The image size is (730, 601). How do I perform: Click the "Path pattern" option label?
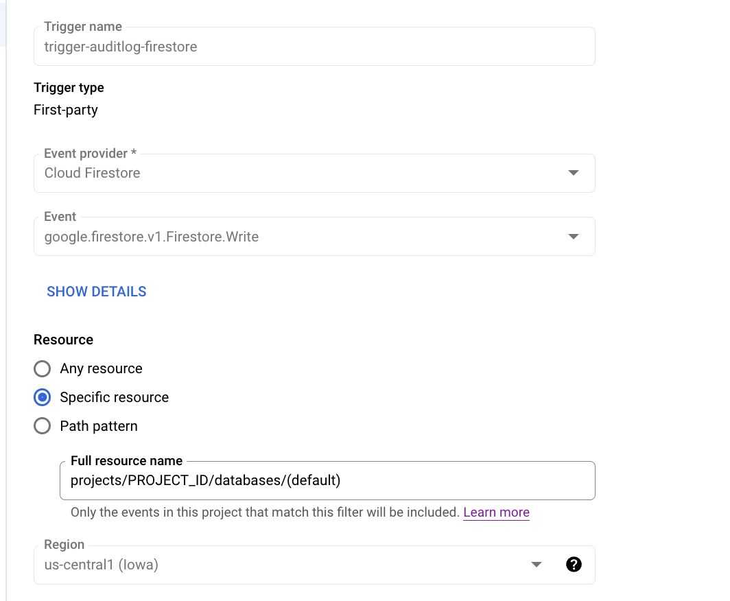99,427
